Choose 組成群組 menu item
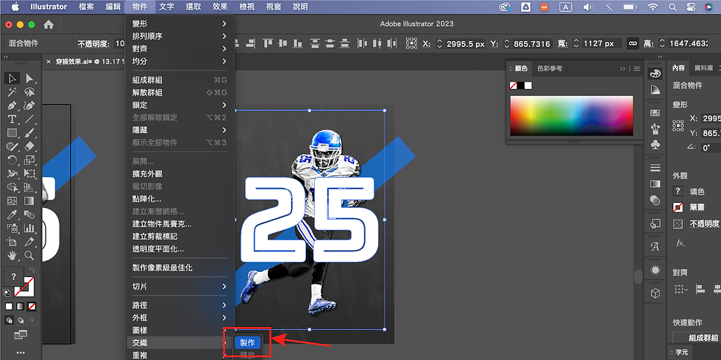The width and height of the screenshot is (721, 360). point(180,80)
